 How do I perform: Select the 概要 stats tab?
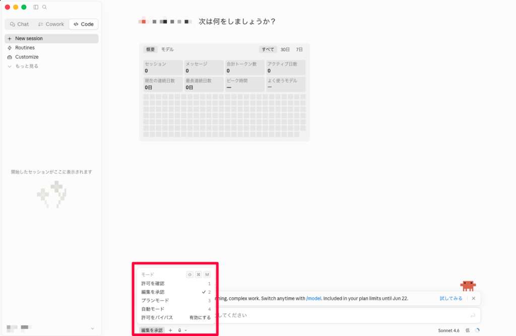pyautogui.click(x=150, y=49)
